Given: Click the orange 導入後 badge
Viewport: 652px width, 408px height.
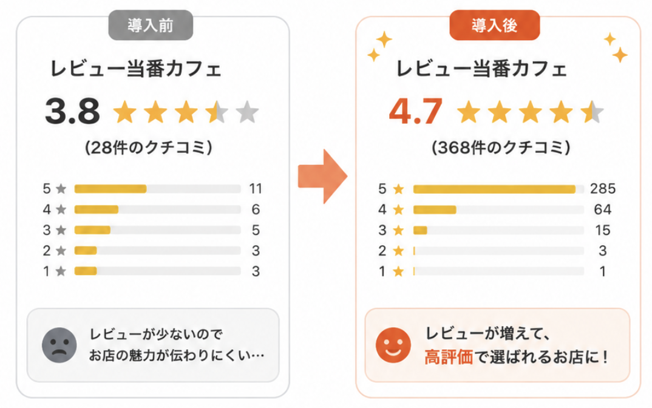Looking at the screenshot, I should (494, 25).
